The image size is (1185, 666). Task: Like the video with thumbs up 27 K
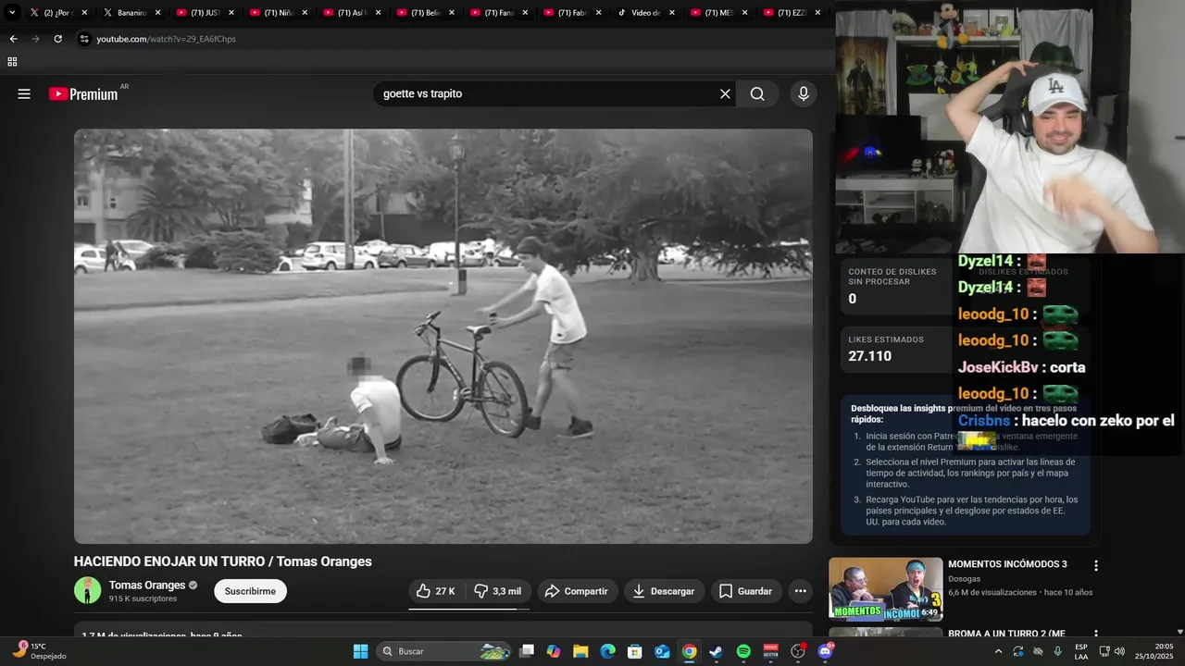pyautogui.click(x=435, y=591)
